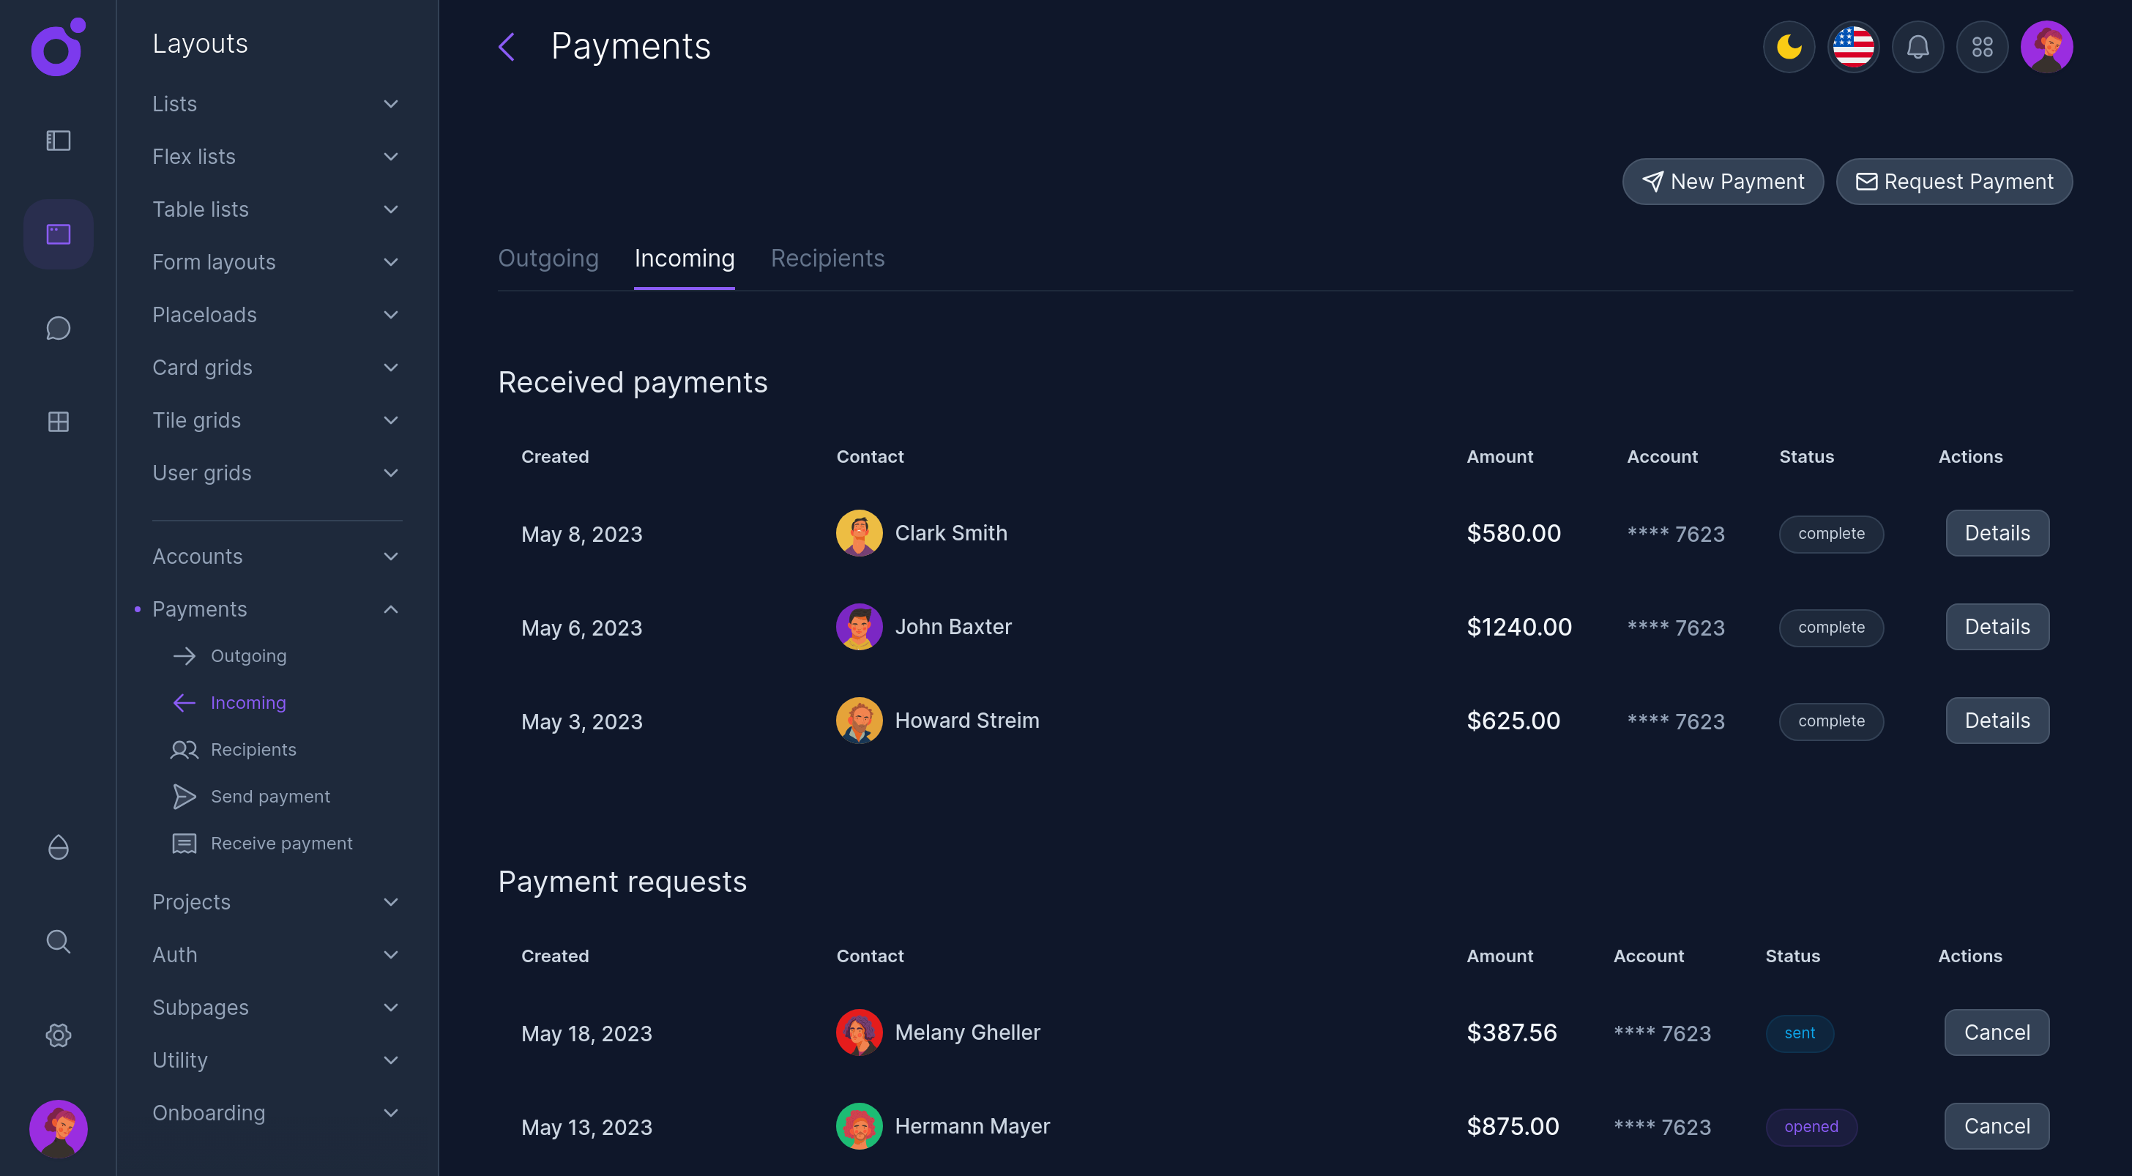Toggle dark mode using the moon icon
Viewport: 2132px width, 1176px height.
pos(1789,47)
